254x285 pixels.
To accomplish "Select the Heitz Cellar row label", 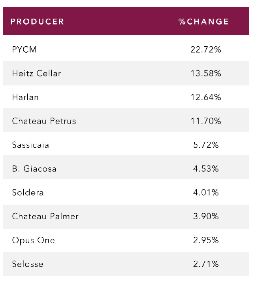I will [x=37, y=74].
